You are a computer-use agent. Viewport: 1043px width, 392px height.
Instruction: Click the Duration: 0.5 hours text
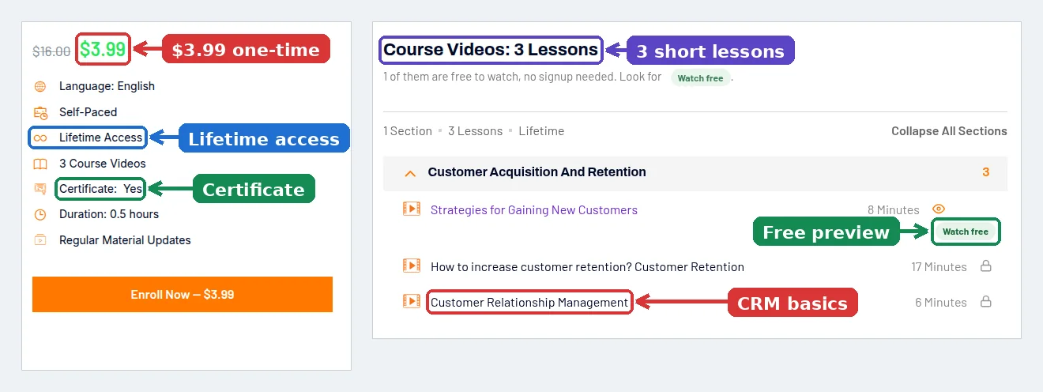click(109, 214)
